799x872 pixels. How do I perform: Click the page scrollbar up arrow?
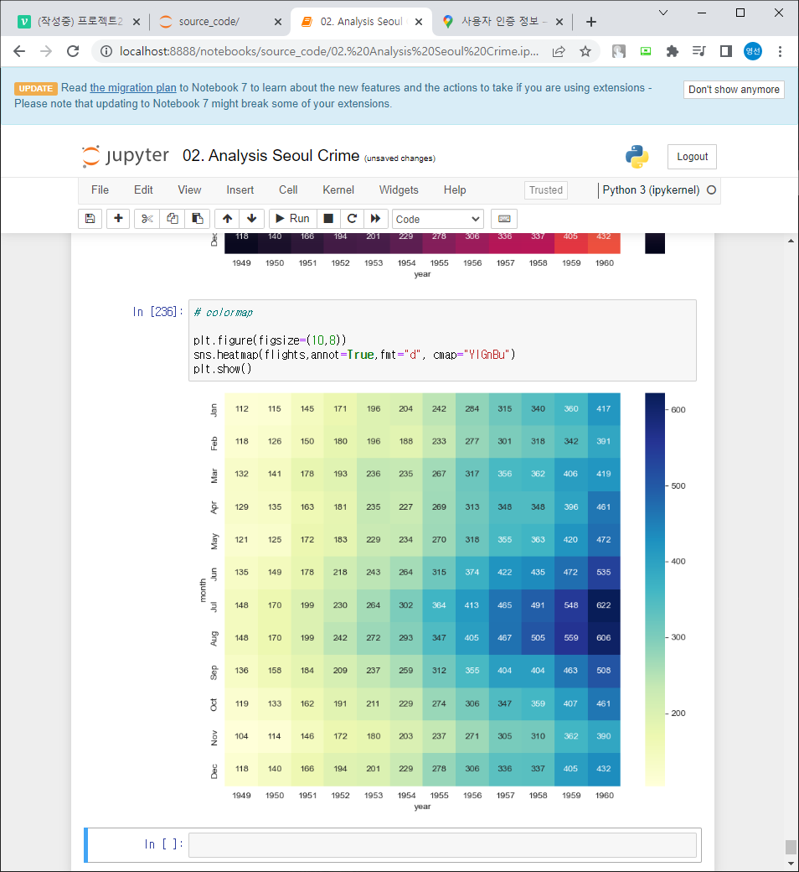(791, 241)
